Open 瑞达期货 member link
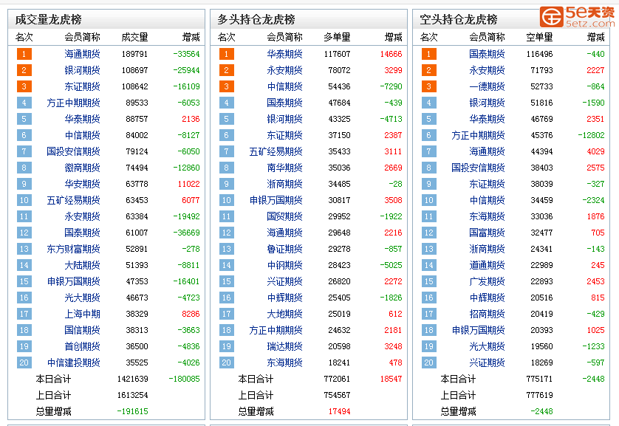The image size is (619, 426). click(284, 346)
